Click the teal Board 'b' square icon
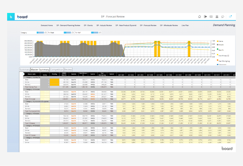 pyautogui.click(x=11, y=17)
